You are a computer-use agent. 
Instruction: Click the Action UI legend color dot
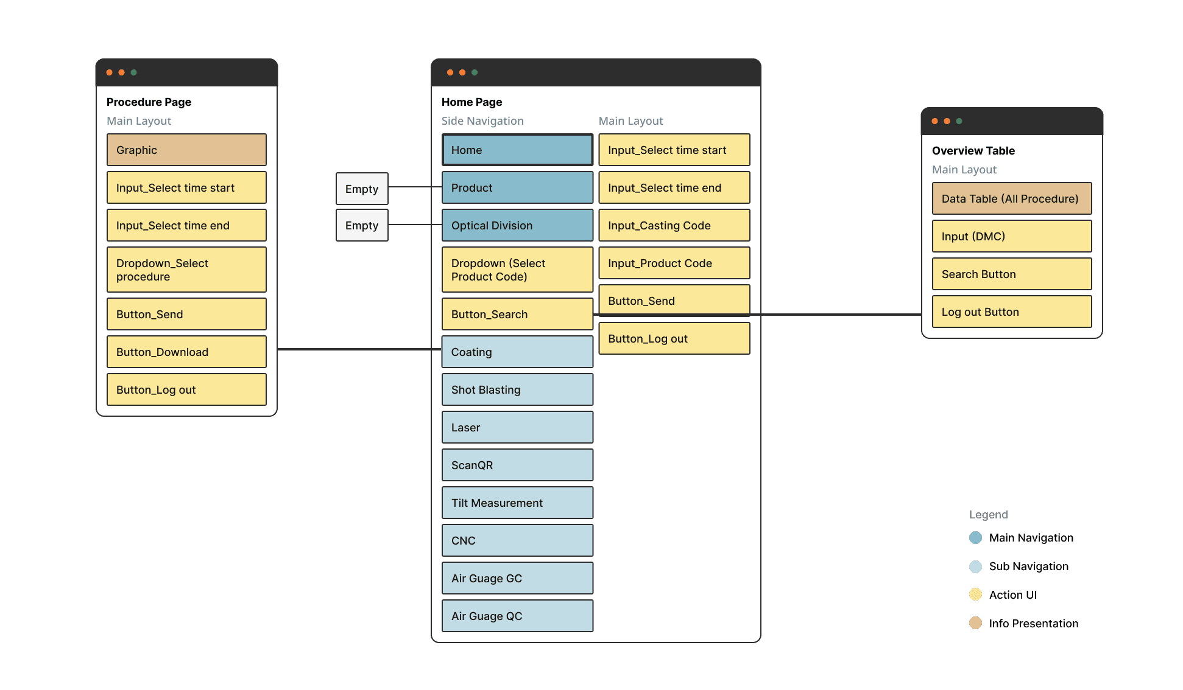tap(975, 594)
